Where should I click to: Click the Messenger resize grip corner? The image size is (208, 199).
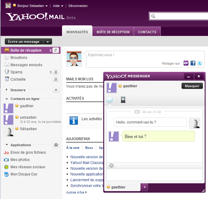pos(203,191)
